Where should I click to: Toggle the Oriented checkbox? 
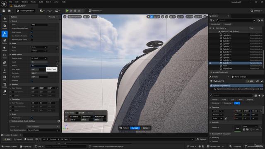point(31,81)
